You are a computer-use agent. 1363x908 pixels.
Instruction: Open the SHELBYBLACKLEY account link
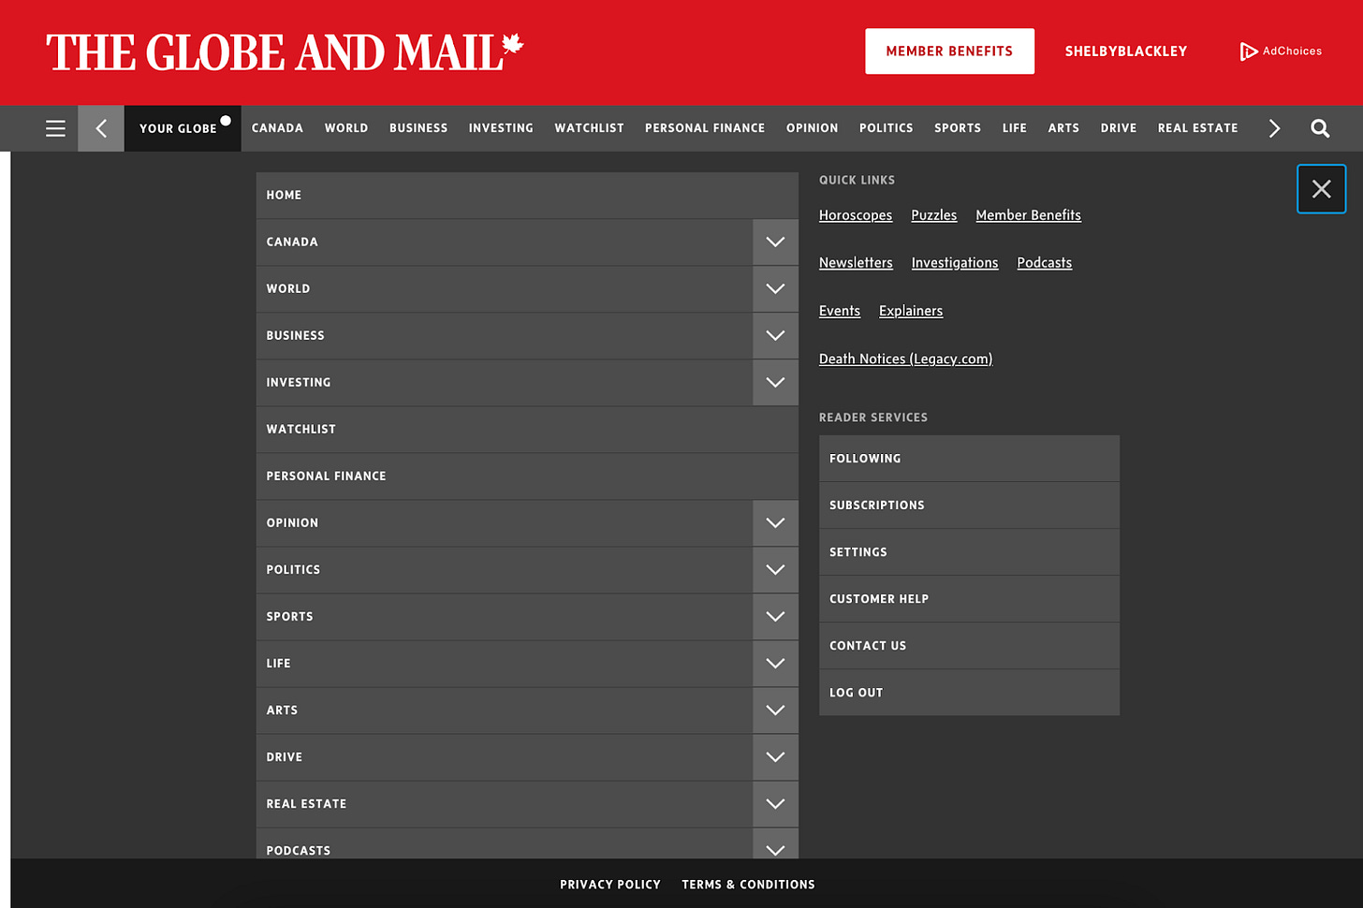click(1125, 51)
